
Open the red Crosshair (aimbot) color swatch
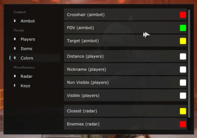(x=183, y=15)
